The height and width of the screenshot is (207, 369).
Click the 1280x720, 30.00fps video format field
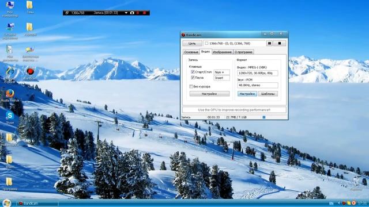[258, 73]
